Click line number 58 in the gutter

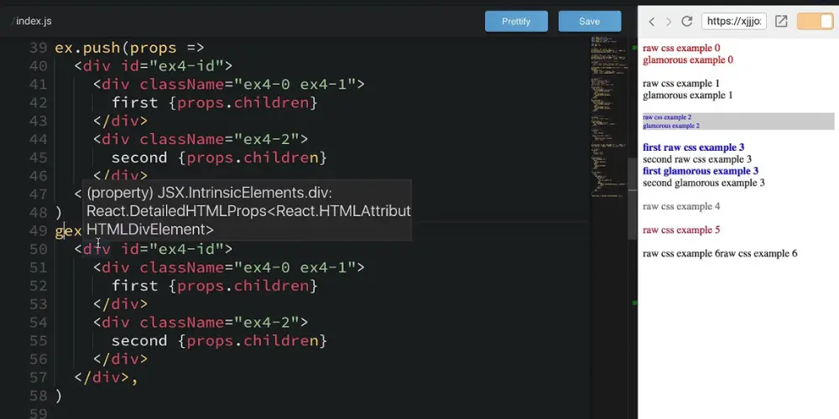38,395
